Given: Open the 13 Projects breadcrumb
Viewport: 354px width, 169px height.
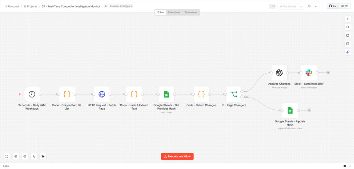Looking at the screenshot, I should point(30,6).
